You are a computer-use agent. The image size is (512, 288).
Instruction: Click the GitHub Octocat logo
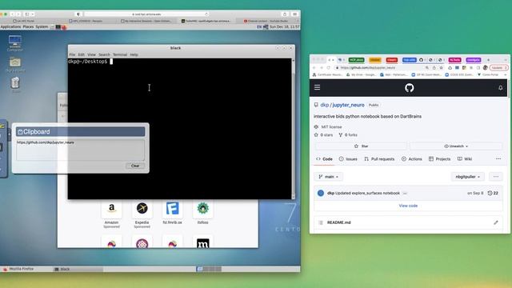click(409, 88)
